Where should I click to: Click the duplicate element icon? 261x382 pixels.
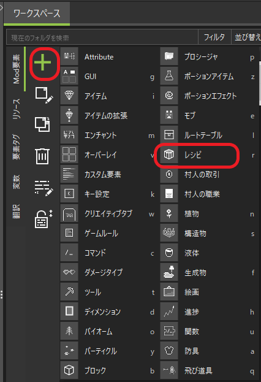42,124
